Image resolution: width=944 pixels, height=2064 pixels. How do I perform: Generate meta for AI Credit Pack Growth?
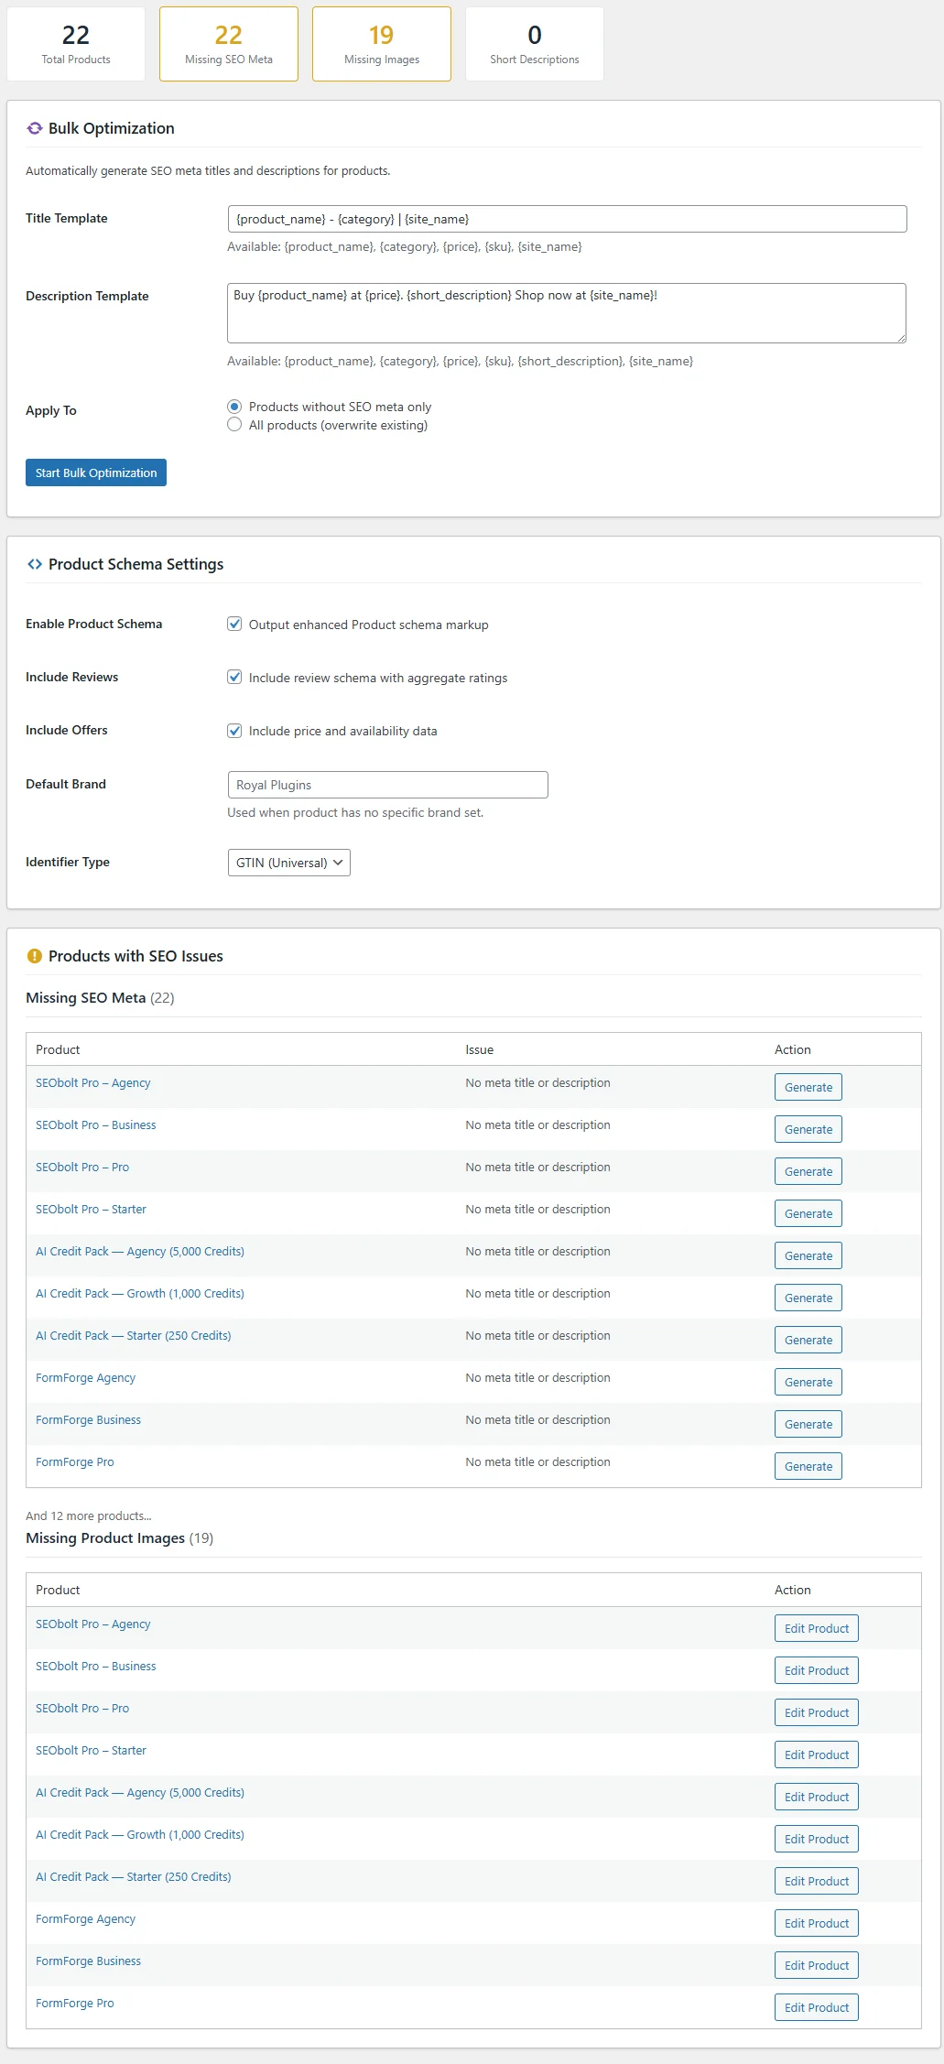click(x=808, y=1298)
